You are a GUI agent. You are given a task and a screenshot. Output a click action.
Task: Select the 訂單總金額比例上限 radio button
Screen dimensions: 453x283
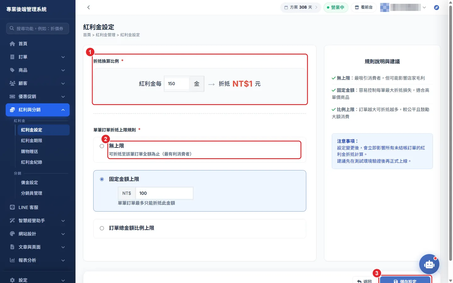pos(102,228)
